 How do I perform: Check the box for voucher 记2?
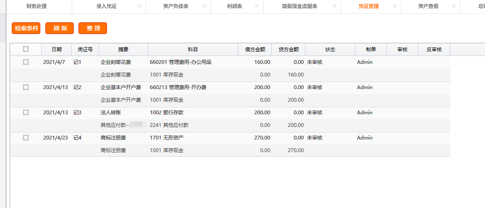tap(26, 87)
